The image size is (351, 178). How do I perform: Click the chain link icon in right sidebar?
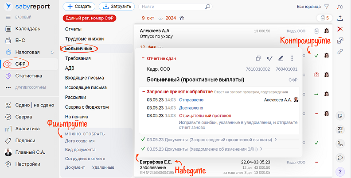coord(340,52)
